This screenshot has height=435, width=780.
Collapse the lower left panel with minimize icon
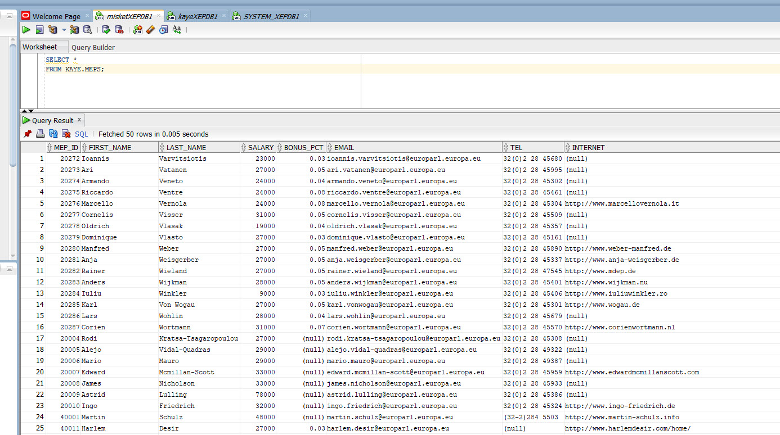[9, 269]
